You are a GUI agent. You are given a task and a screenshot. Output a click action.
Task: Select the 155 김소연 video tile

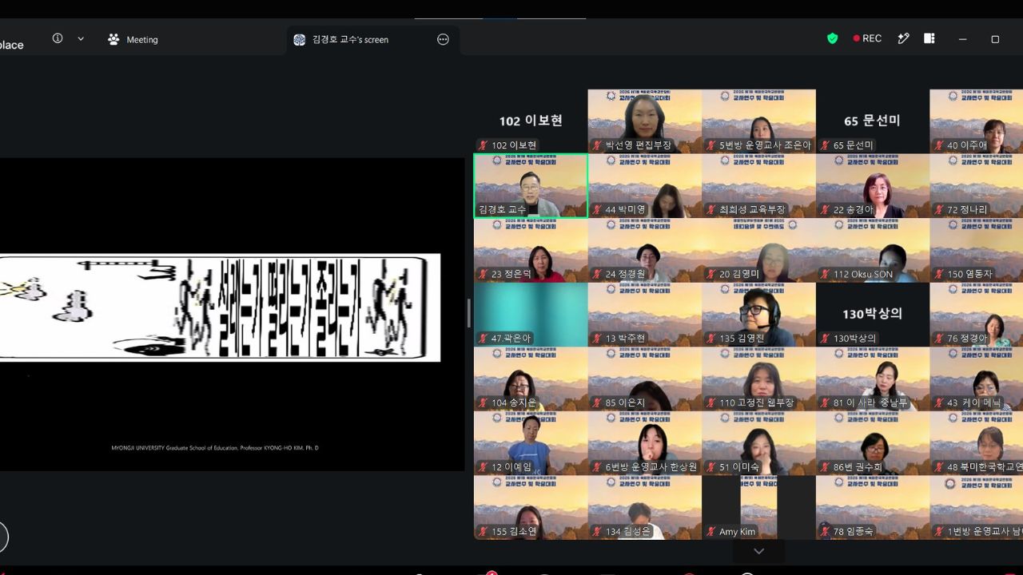[531, 507]
